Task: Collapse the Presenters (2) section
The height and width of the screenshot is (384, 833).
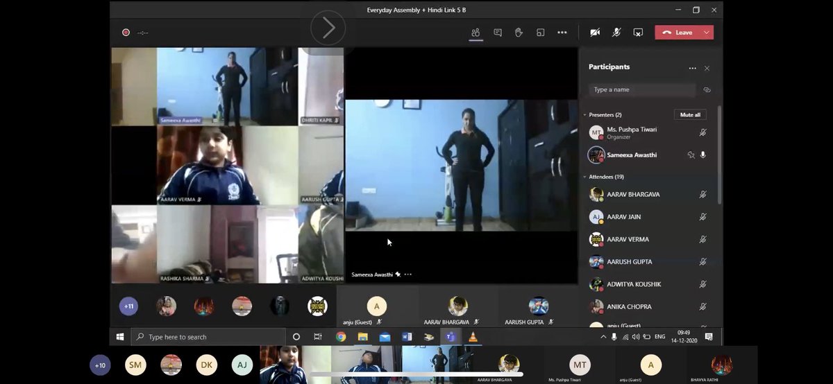Action: tap(584, 115)
